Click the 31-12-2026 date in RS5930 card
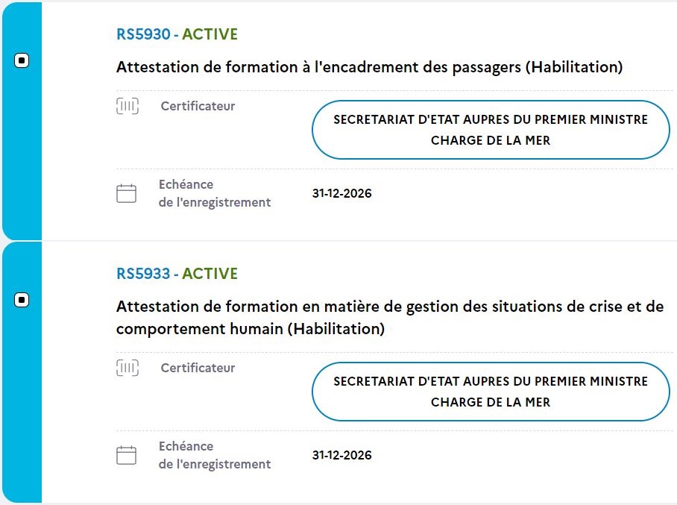 [341, 194]
